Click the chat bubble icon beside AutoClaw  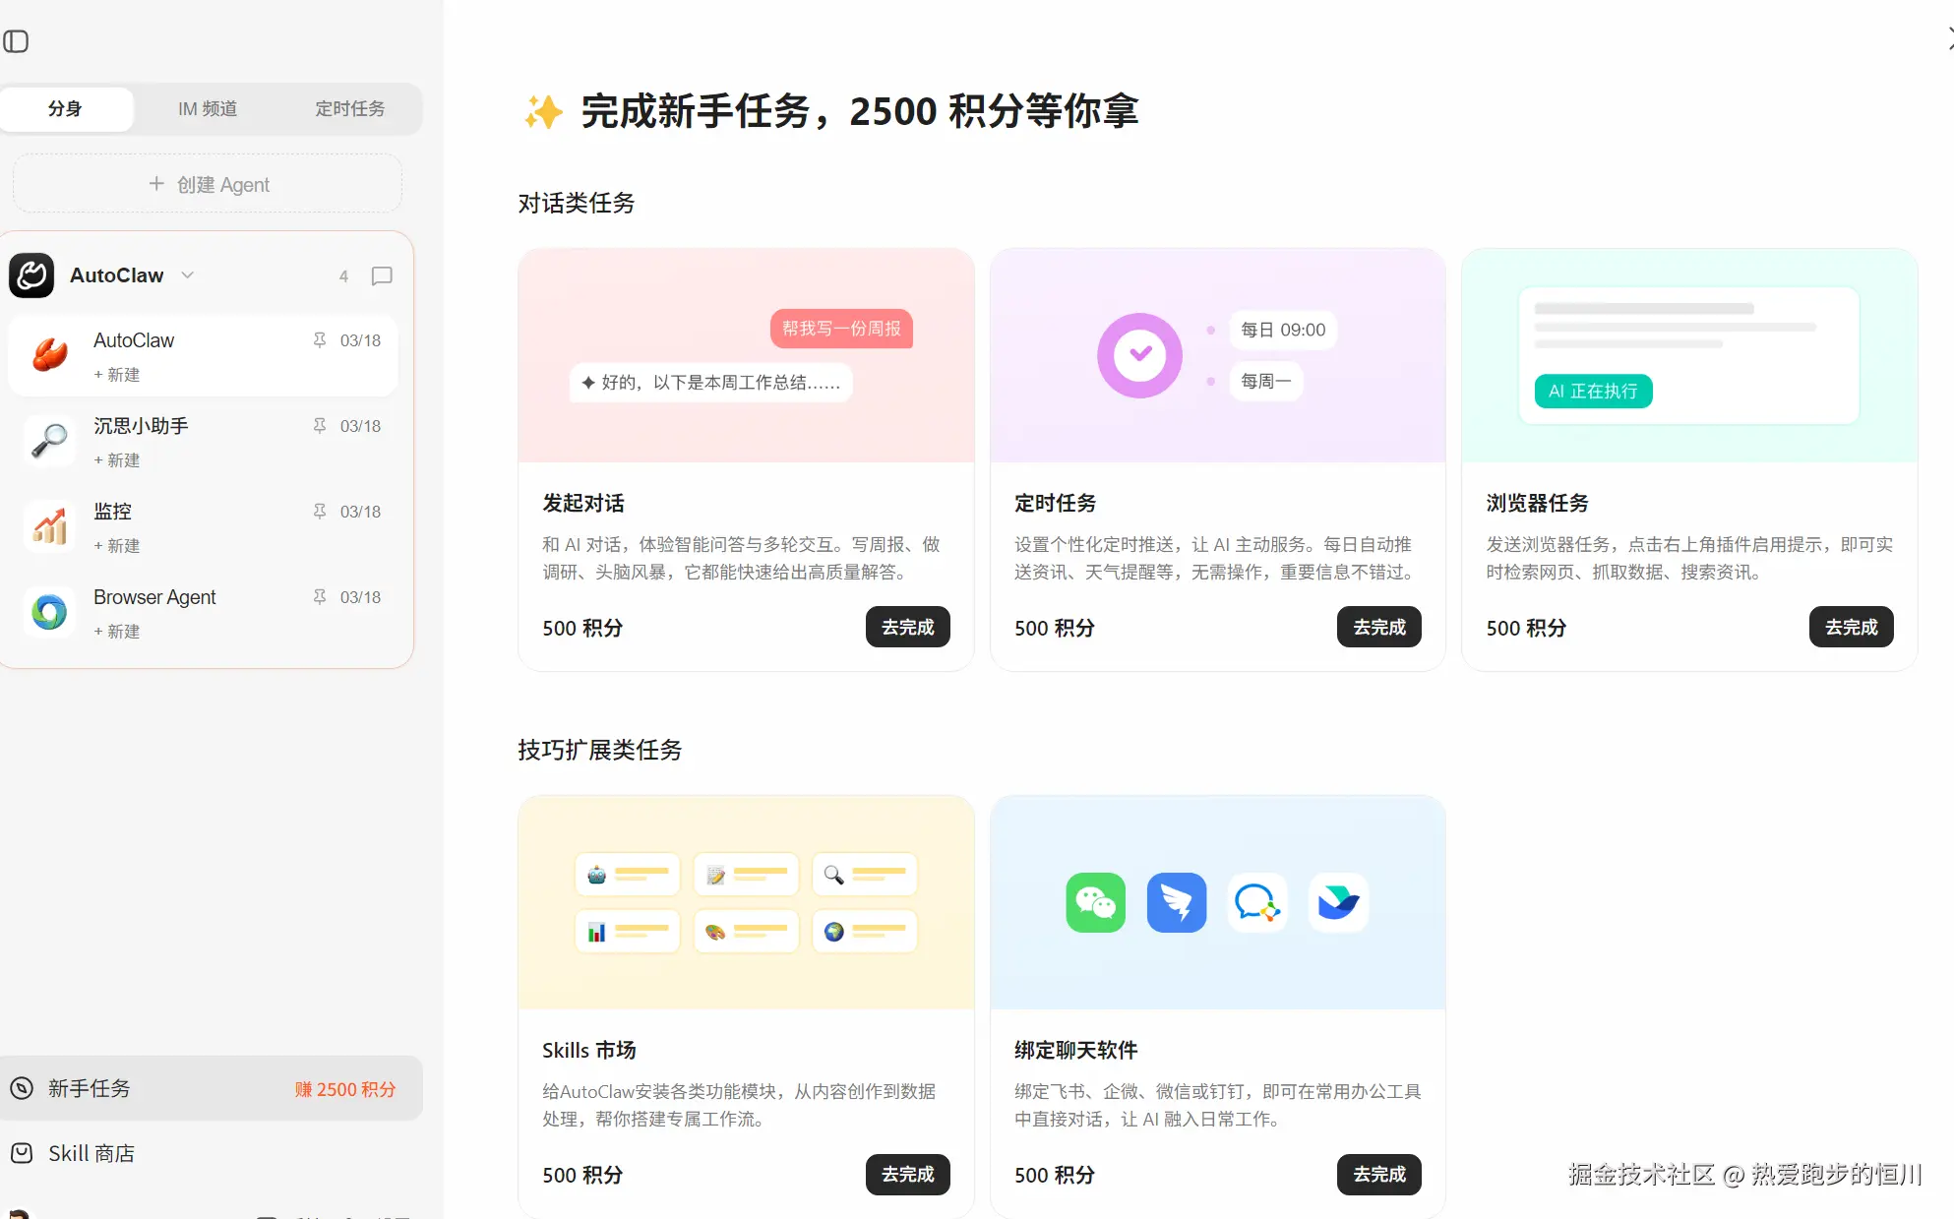click(382, 276)
